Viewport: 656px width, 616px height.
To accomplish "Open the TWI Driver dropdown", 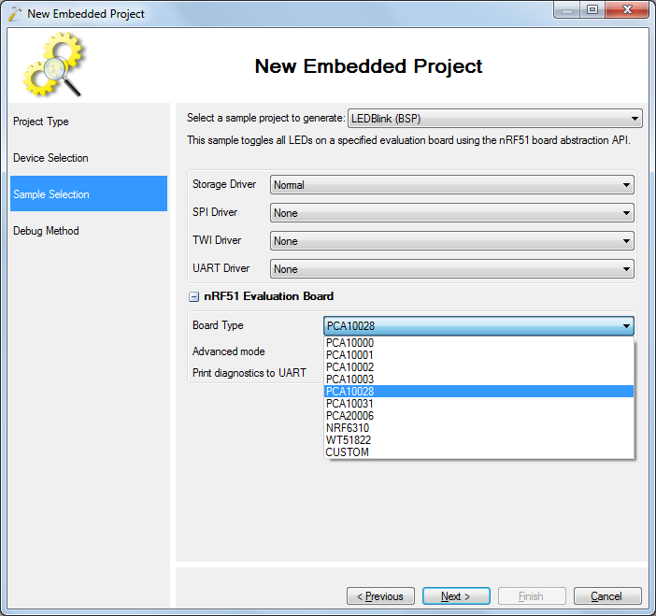I will (x=452, y=240).
